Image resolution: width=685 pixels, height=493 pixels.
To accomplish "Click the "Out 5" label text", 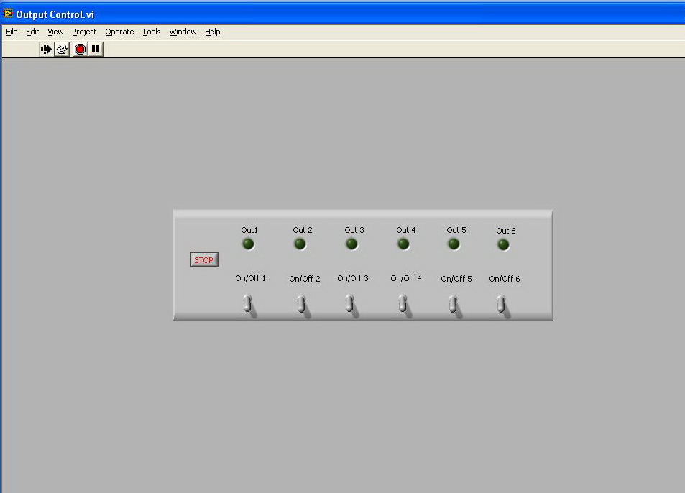I will tap(456, 230).
